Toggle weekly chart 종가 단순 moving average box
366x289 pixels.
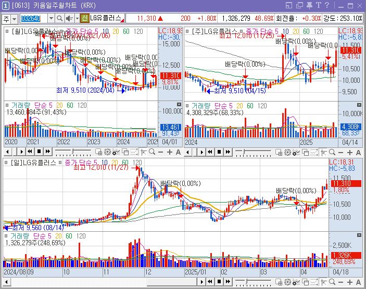pyautogui.click(x=242, y=31)
